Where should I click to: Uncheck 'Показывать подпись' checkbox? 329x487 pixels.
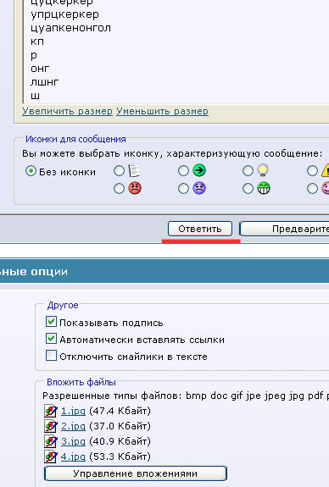[51, 322]
